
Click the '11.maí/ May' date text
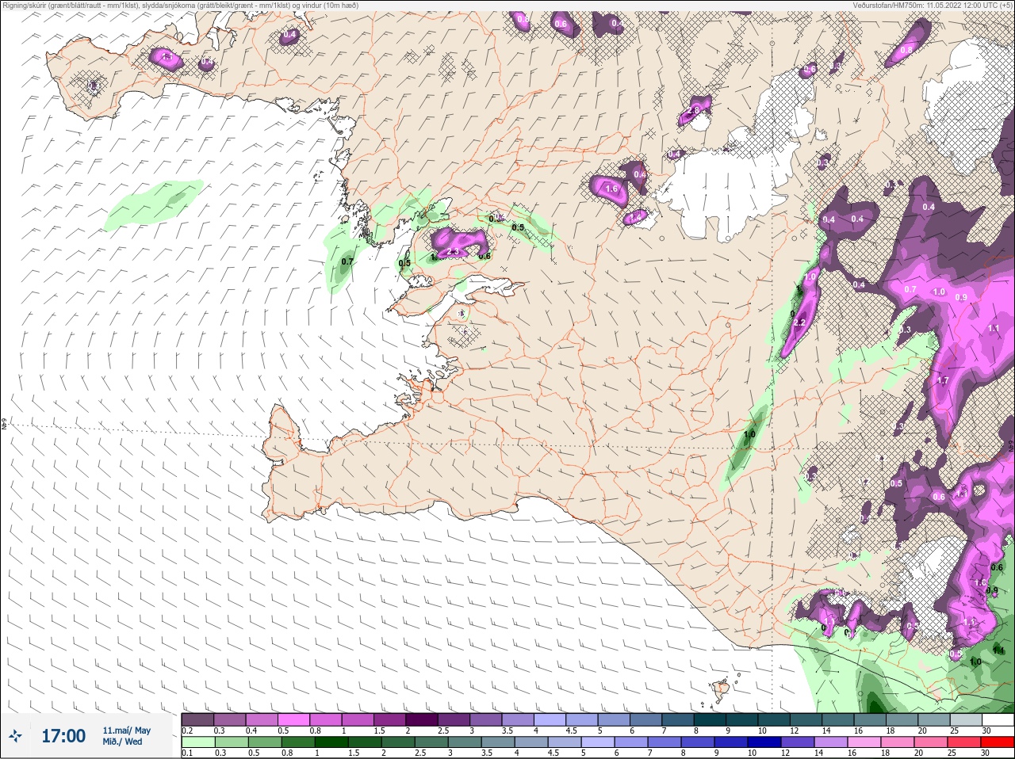[126, 730]
